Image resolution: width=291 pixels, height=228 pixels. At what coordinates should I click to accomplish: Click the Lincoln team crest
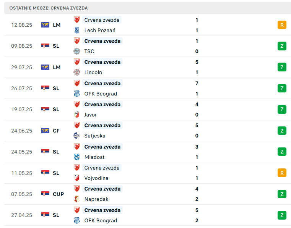pyautogui.click(x=76, y=72)
